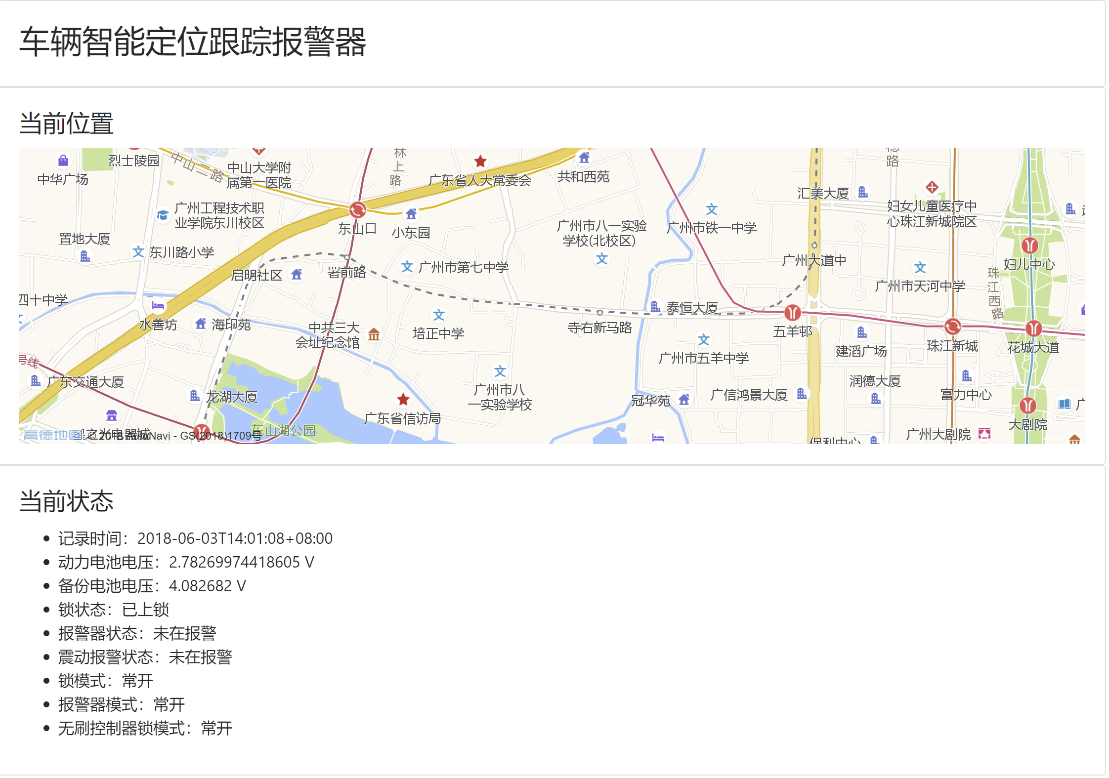
Task: Click the 广州大剧院 theater icon
Action: pos(984,434)
